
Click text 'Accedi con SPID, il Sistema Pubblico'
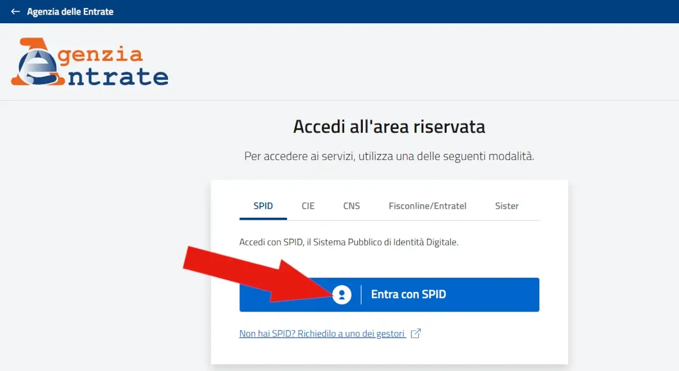tap(311, 242)
